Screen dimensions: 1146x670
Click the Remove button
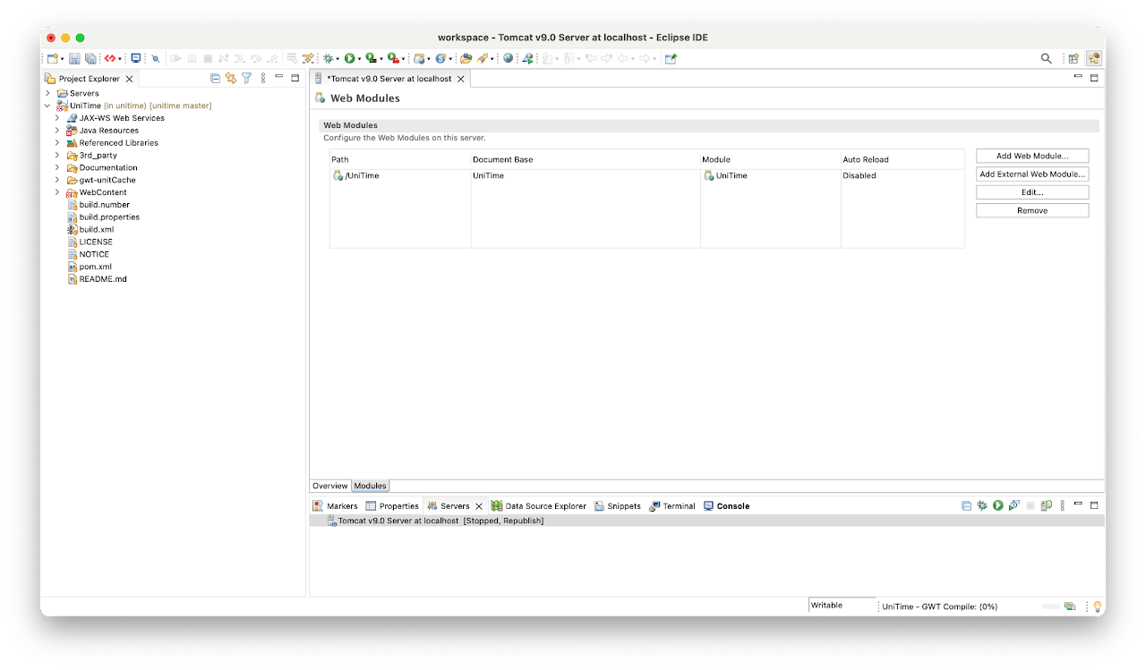click(x=1032, y=210)
